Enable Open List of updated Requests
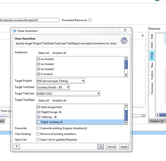The height and width of the screenshot is (161, 166). (x=38, y=140)
